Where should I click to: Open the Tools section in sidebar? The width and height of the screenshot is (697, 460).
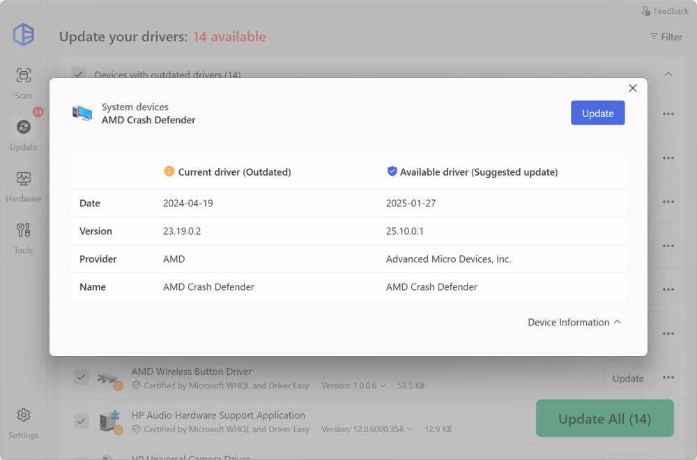tap(24, 238)
